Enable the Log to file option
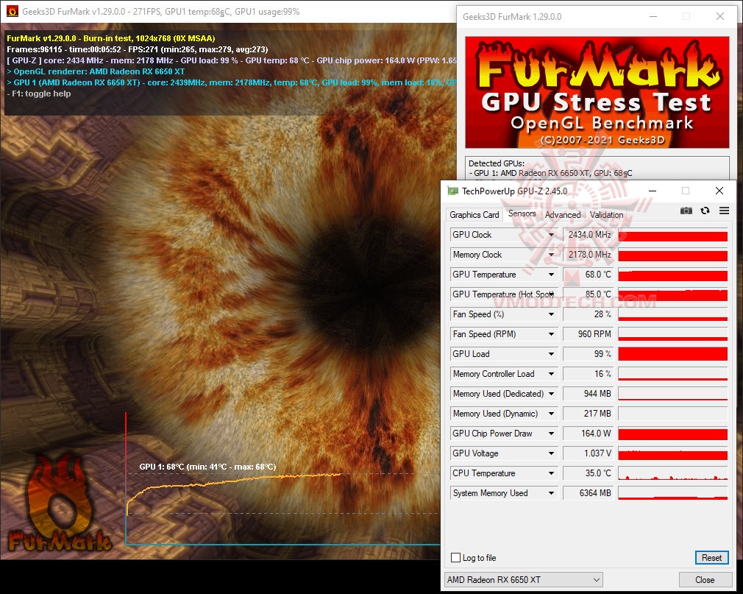The height and width of the screenshot is (594, 743). pyautogui.click(x=457, y=558)
